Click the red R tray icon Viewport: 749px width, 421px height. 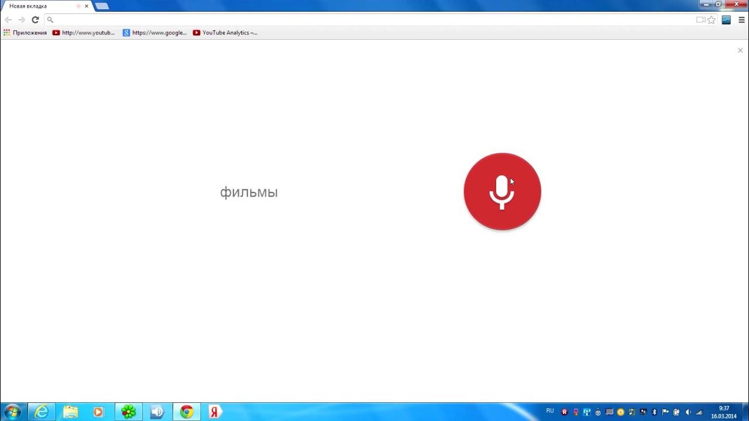tap(565, 412)
